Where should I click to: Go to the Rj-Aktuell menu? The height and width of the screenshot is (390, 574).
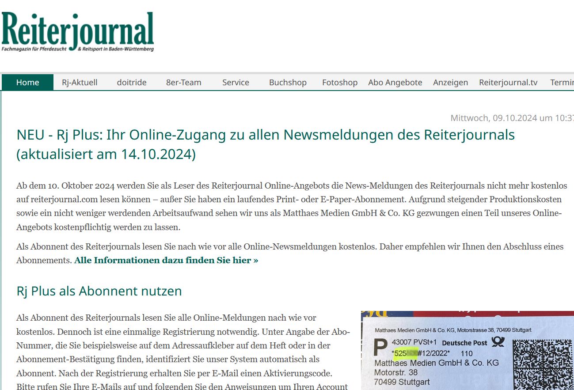click(80, 83)
